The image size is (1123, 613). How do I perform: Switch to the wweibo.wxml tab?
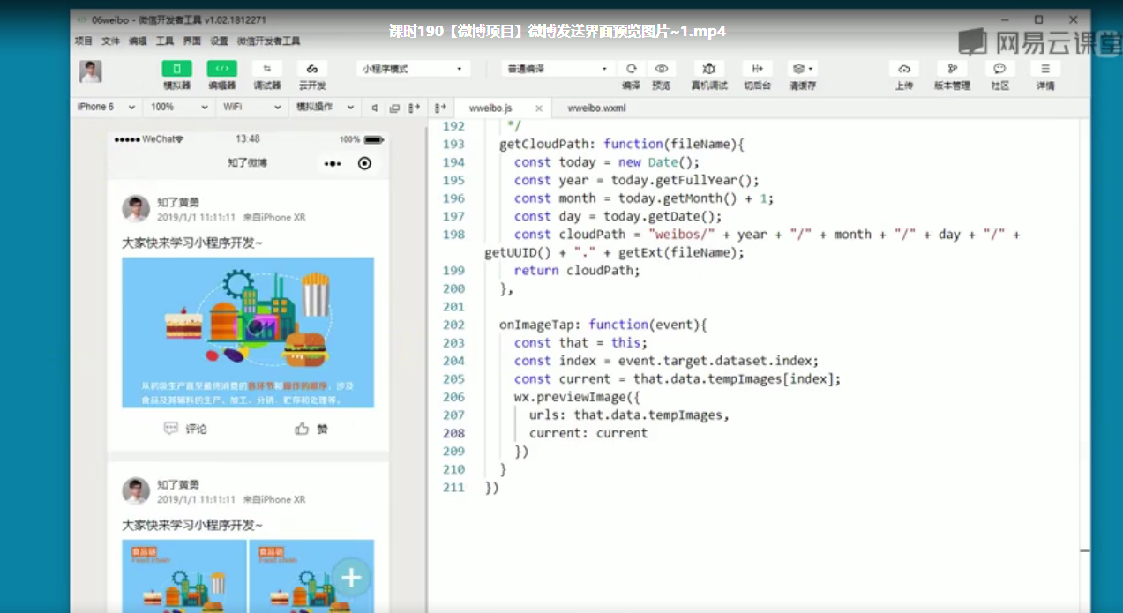pyautogui.click(x=596, y=108)
